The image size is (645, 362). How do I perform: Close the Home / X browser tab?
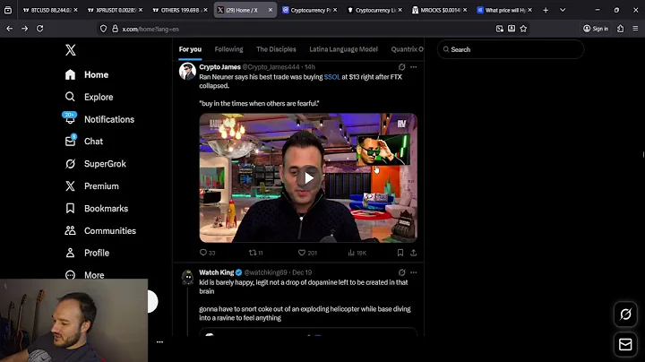[271, 10]
